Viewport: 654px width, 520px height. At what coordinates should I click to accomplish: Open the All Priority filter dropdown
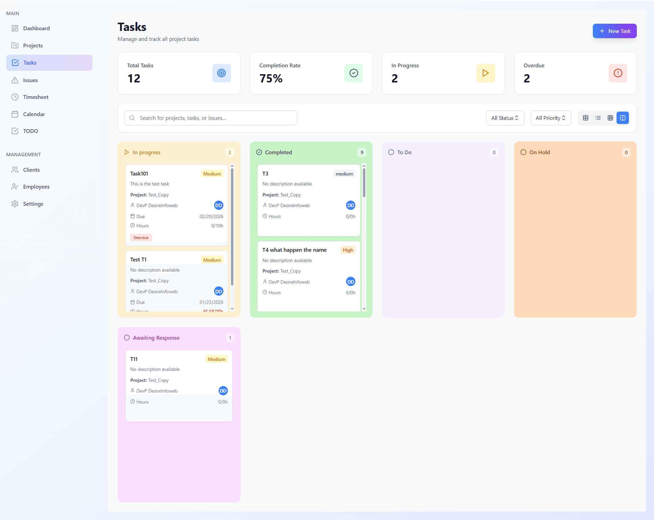[551, 118]
